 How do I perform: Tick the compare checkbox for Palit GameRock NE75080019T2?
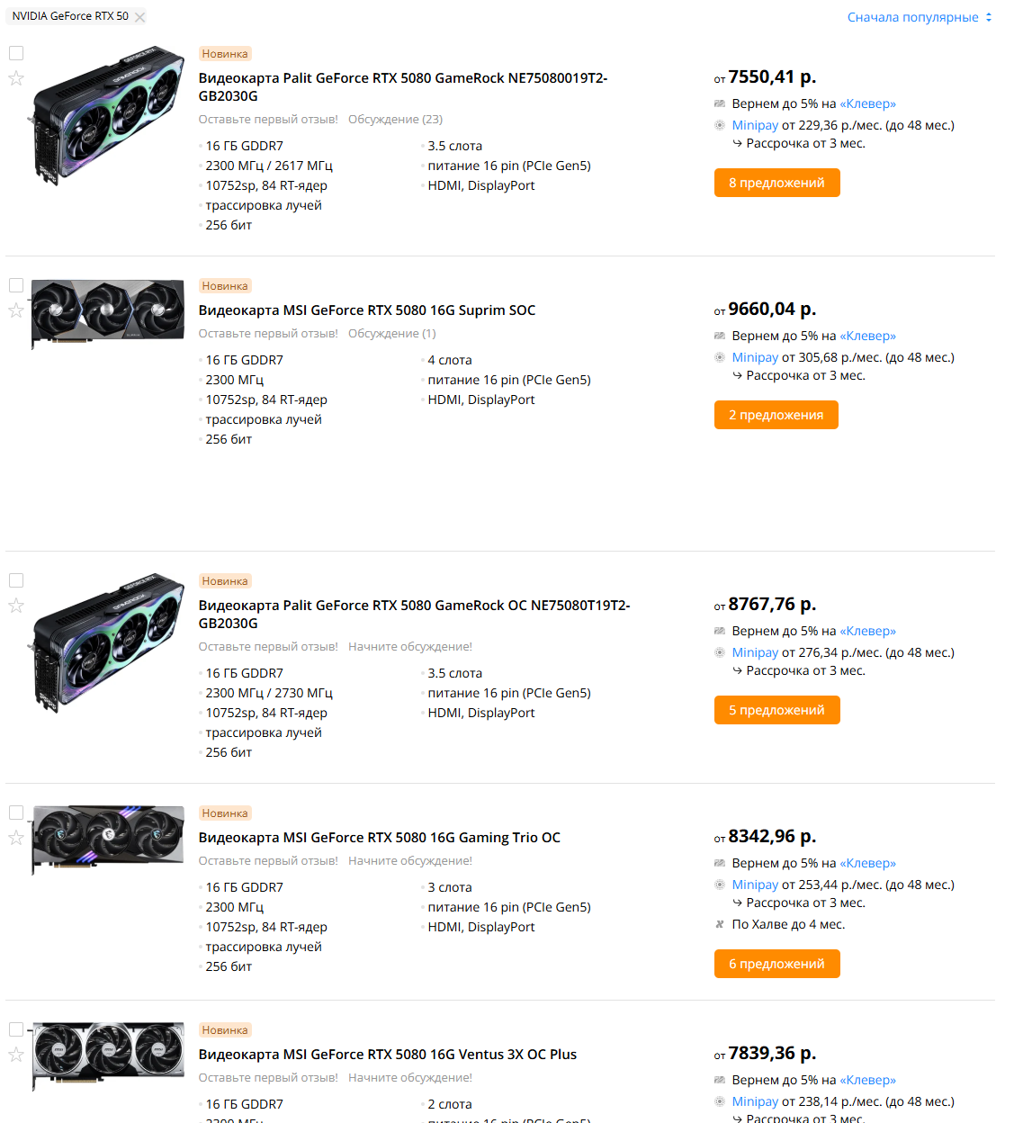(x=16, y=54)
